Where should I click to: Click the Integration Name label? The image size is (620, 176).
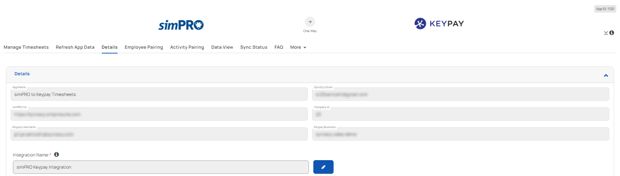pyautogui.click(x=32, y=155)
